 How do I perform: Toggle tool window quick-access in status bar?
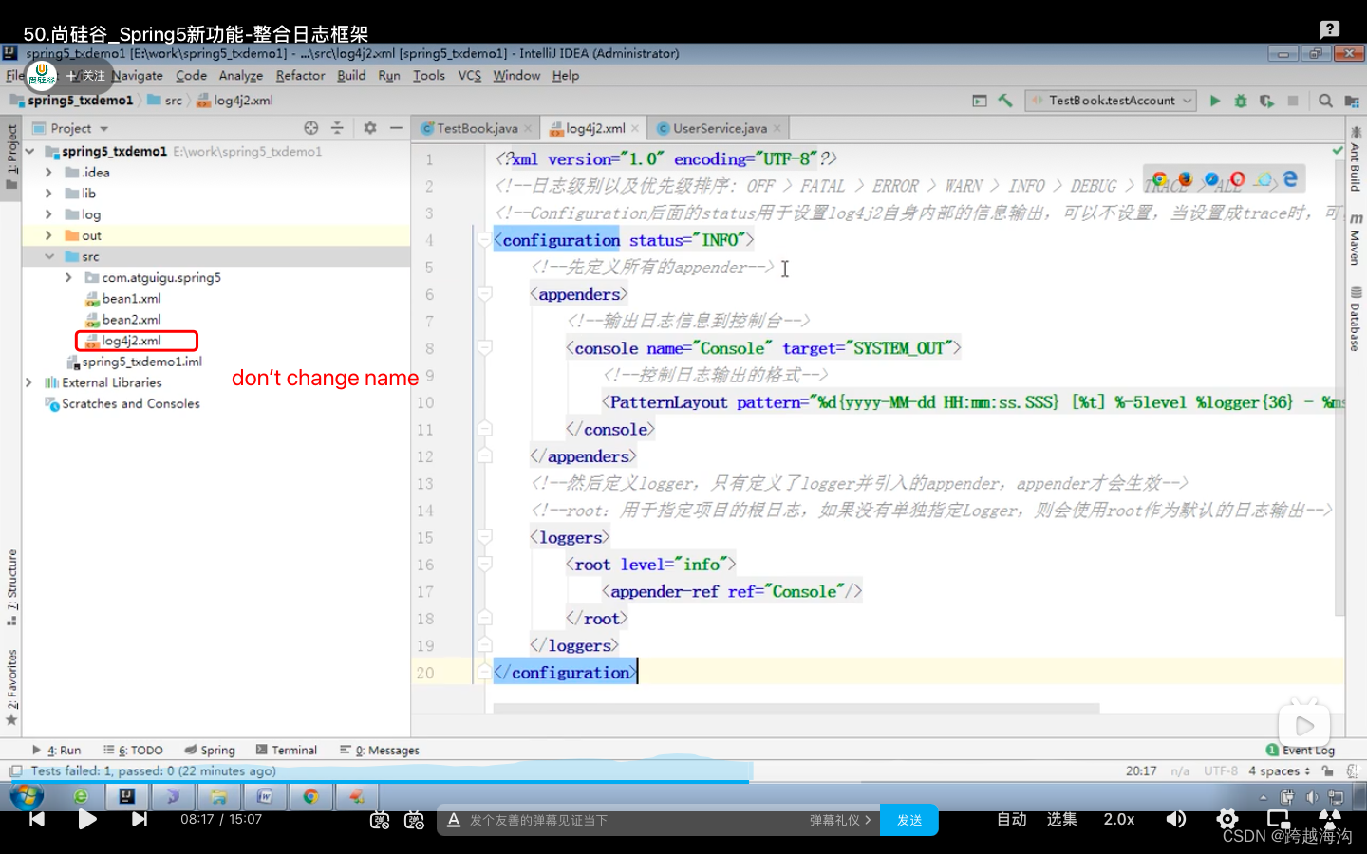pos(16,770)
